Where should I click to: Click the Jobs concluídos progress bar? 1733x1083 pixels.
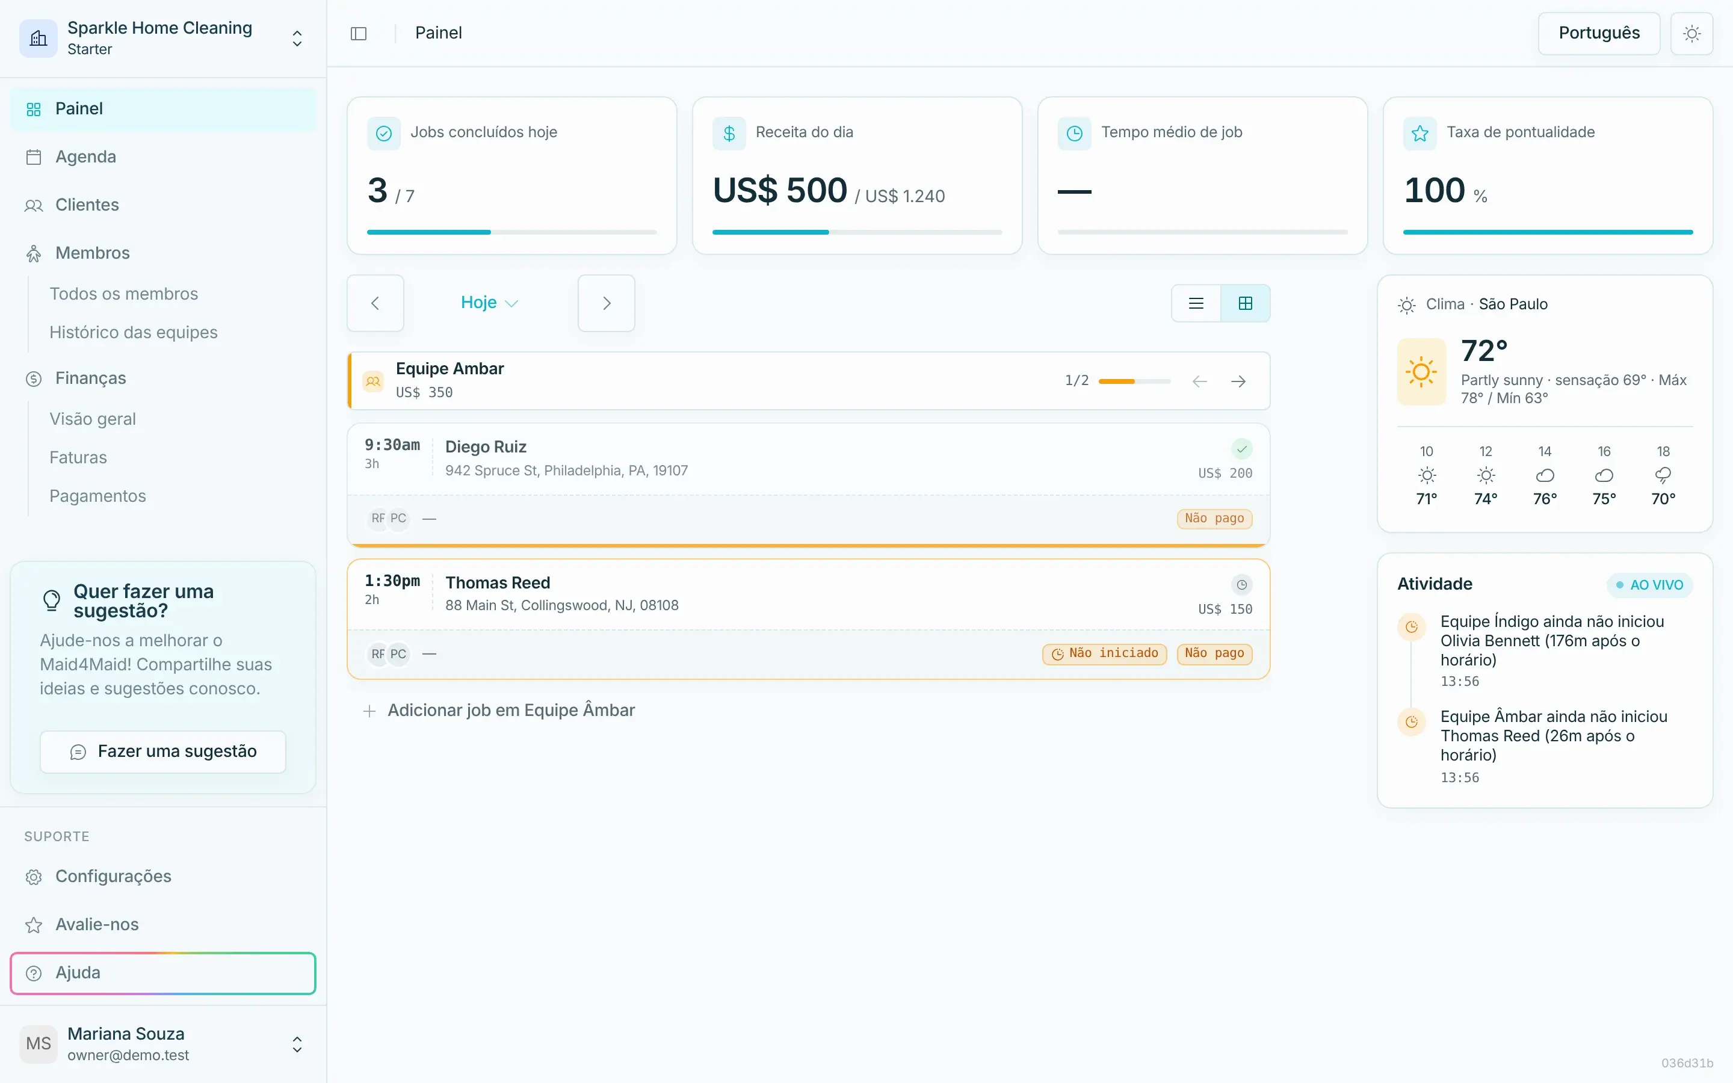511,232
